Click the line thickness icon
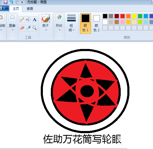Viewport: 153px width, 149px height. pos(71,18)
